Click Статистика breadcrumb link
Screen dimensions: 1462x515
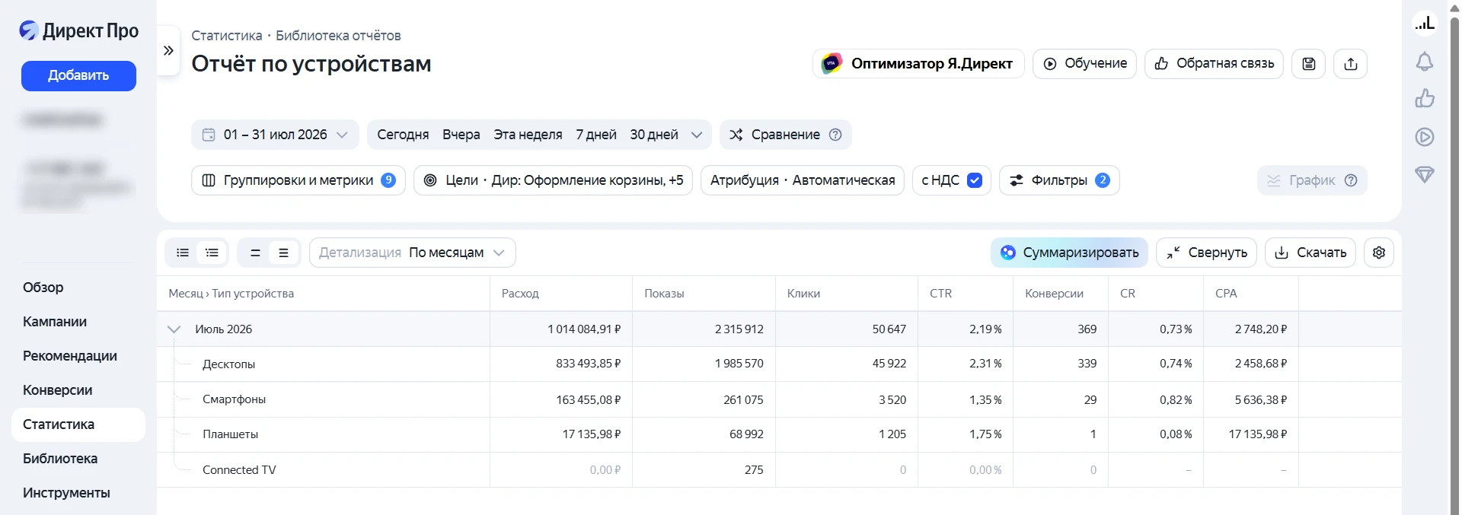pos(226,36)
